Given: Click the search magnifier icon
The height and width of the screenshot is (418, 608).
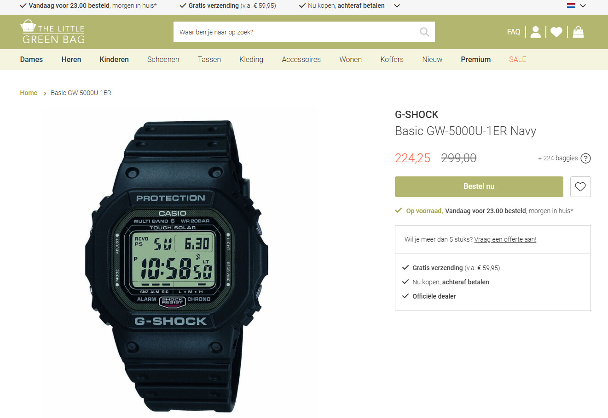Looking at the screenshot, I should pos(424,32).
